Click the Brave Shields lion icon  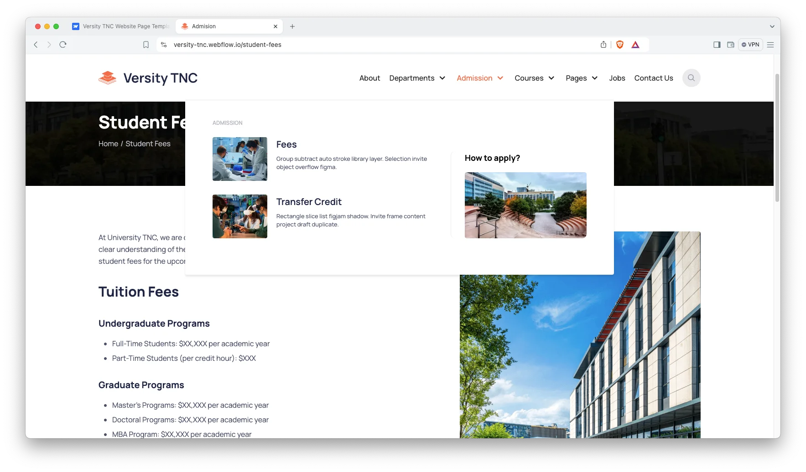pyautogui.click(x=619, y=45)
